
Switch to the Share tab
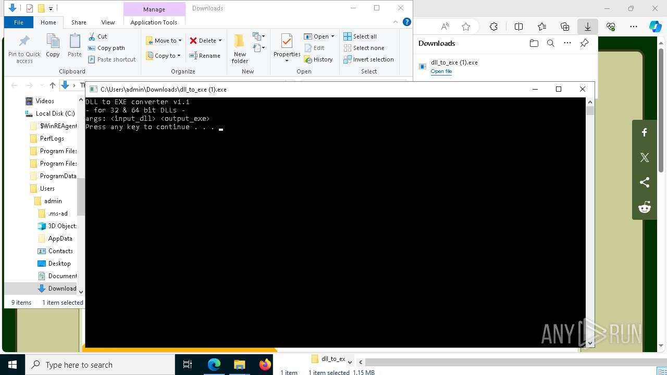click(79, 22)
